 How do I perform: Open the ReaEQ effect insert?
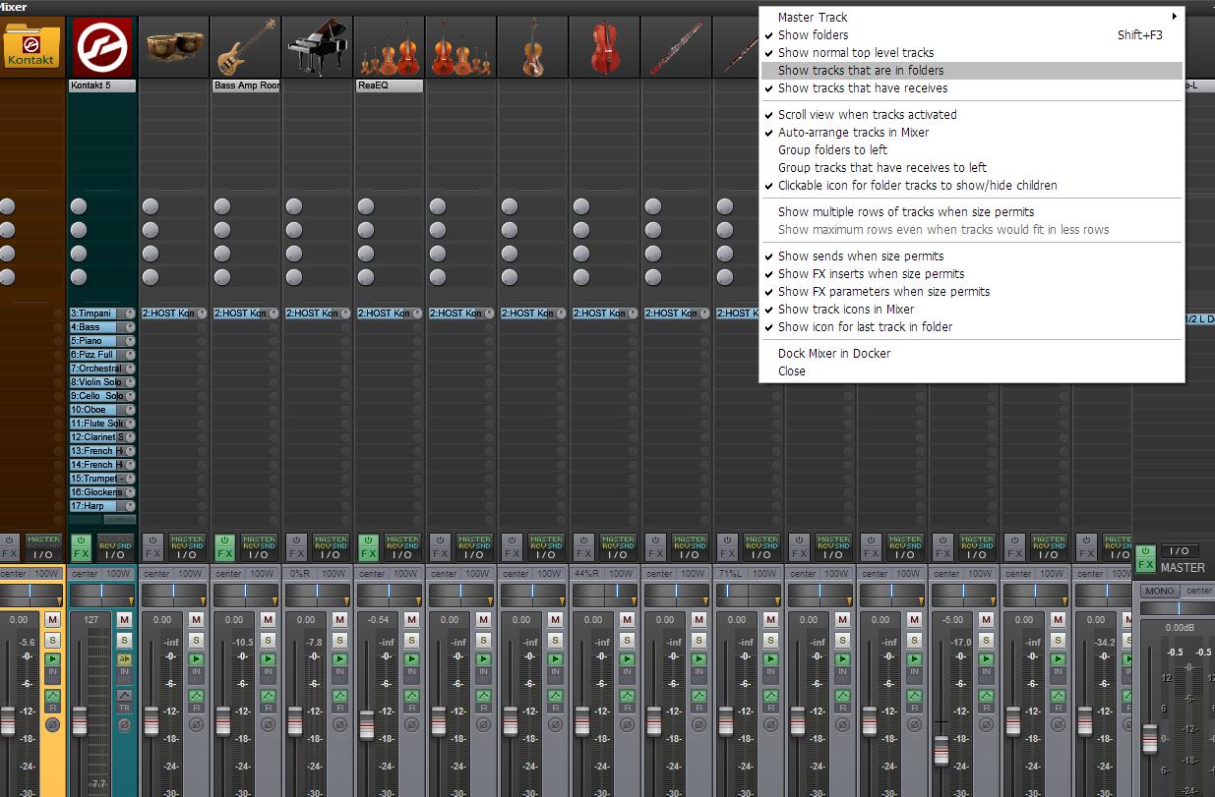(384, 86)
